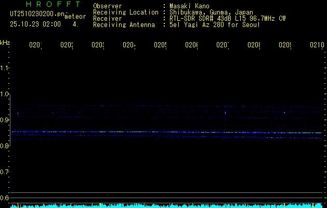This screenshot has width=327, height=208.
Task: Click the first yellow marker in the bottom strip
Action: pos(18,205)
